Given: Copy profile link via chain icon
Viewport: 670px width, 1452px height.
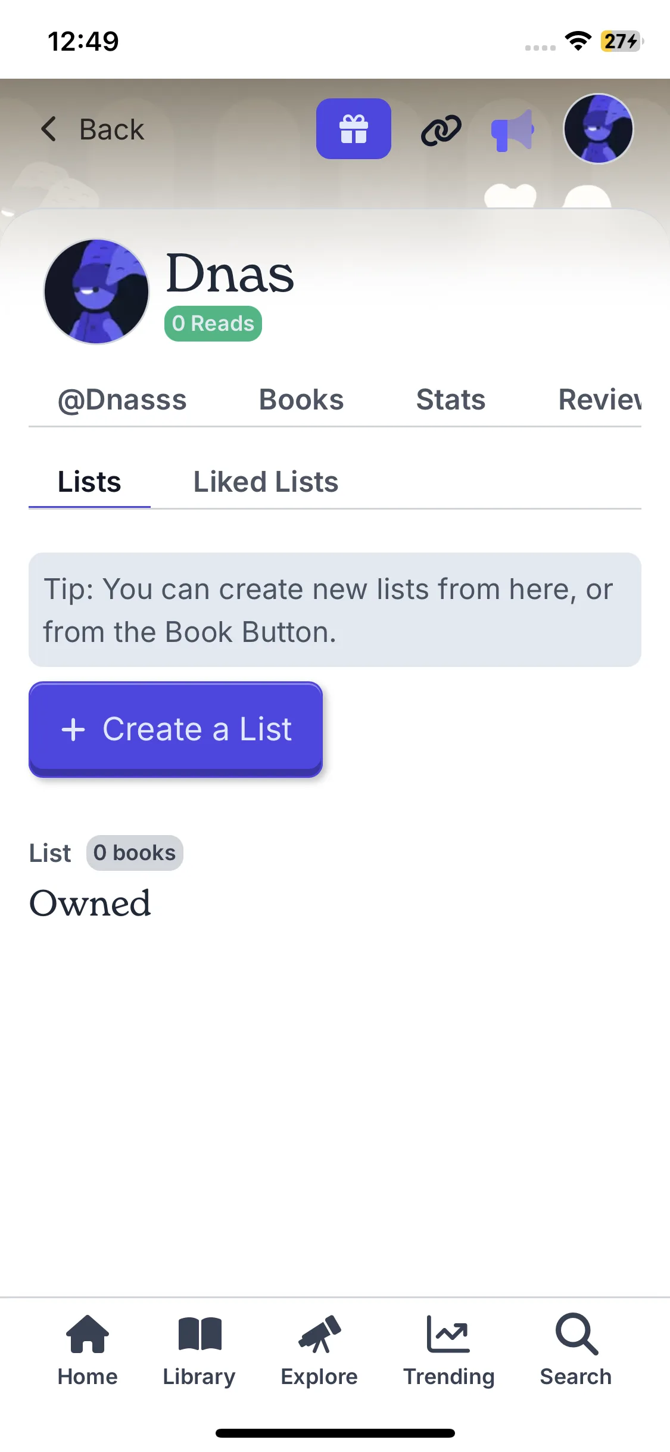Looking at the screenshot, I should [x=441, y=130].
